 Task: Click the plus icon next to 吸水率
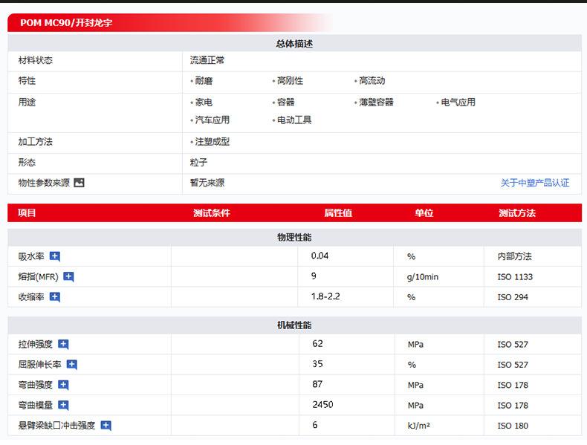pos(55,256)
